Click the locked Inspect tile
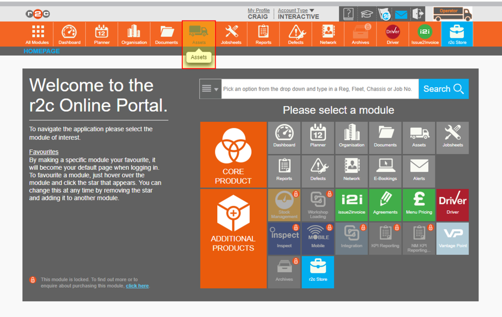The width and height of the screenshot is (502, 317). point(284,238)
